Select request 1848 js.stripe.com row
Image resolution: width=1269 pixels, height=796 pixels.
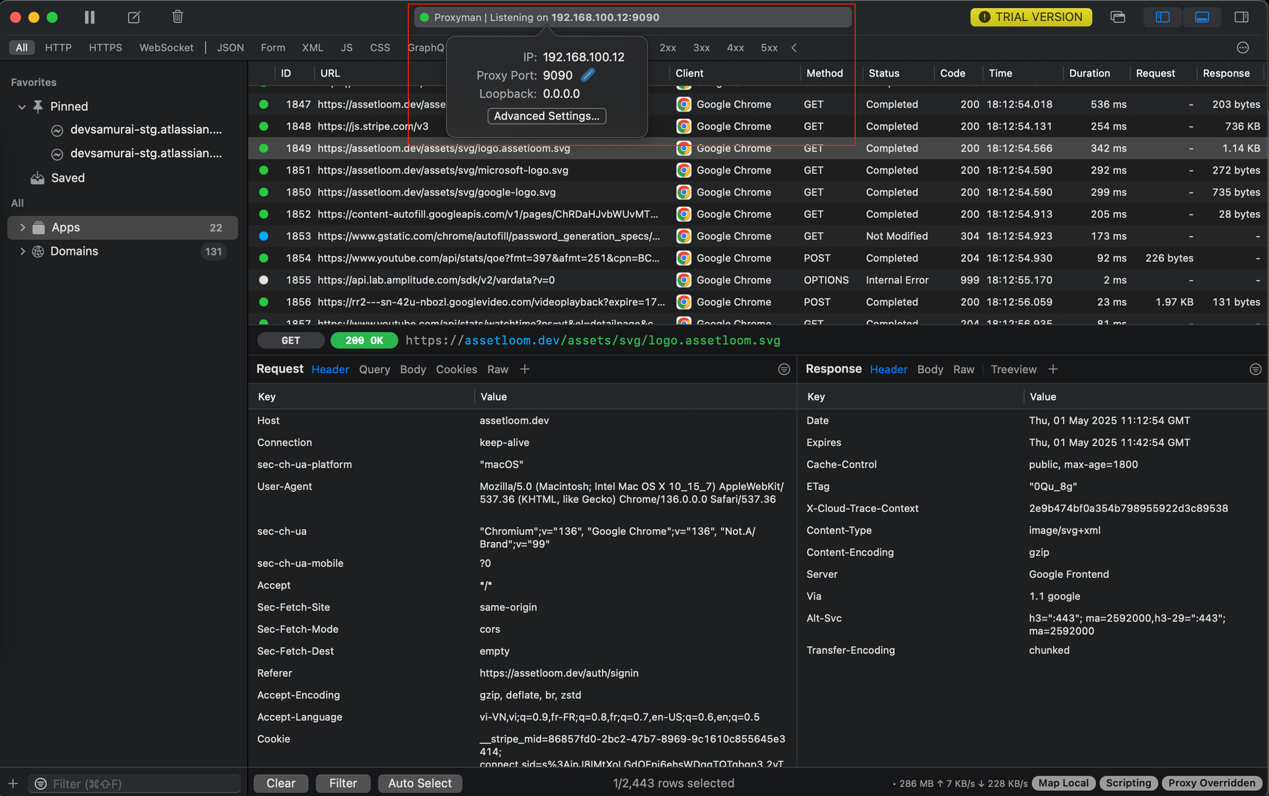(x=758, y=126)
